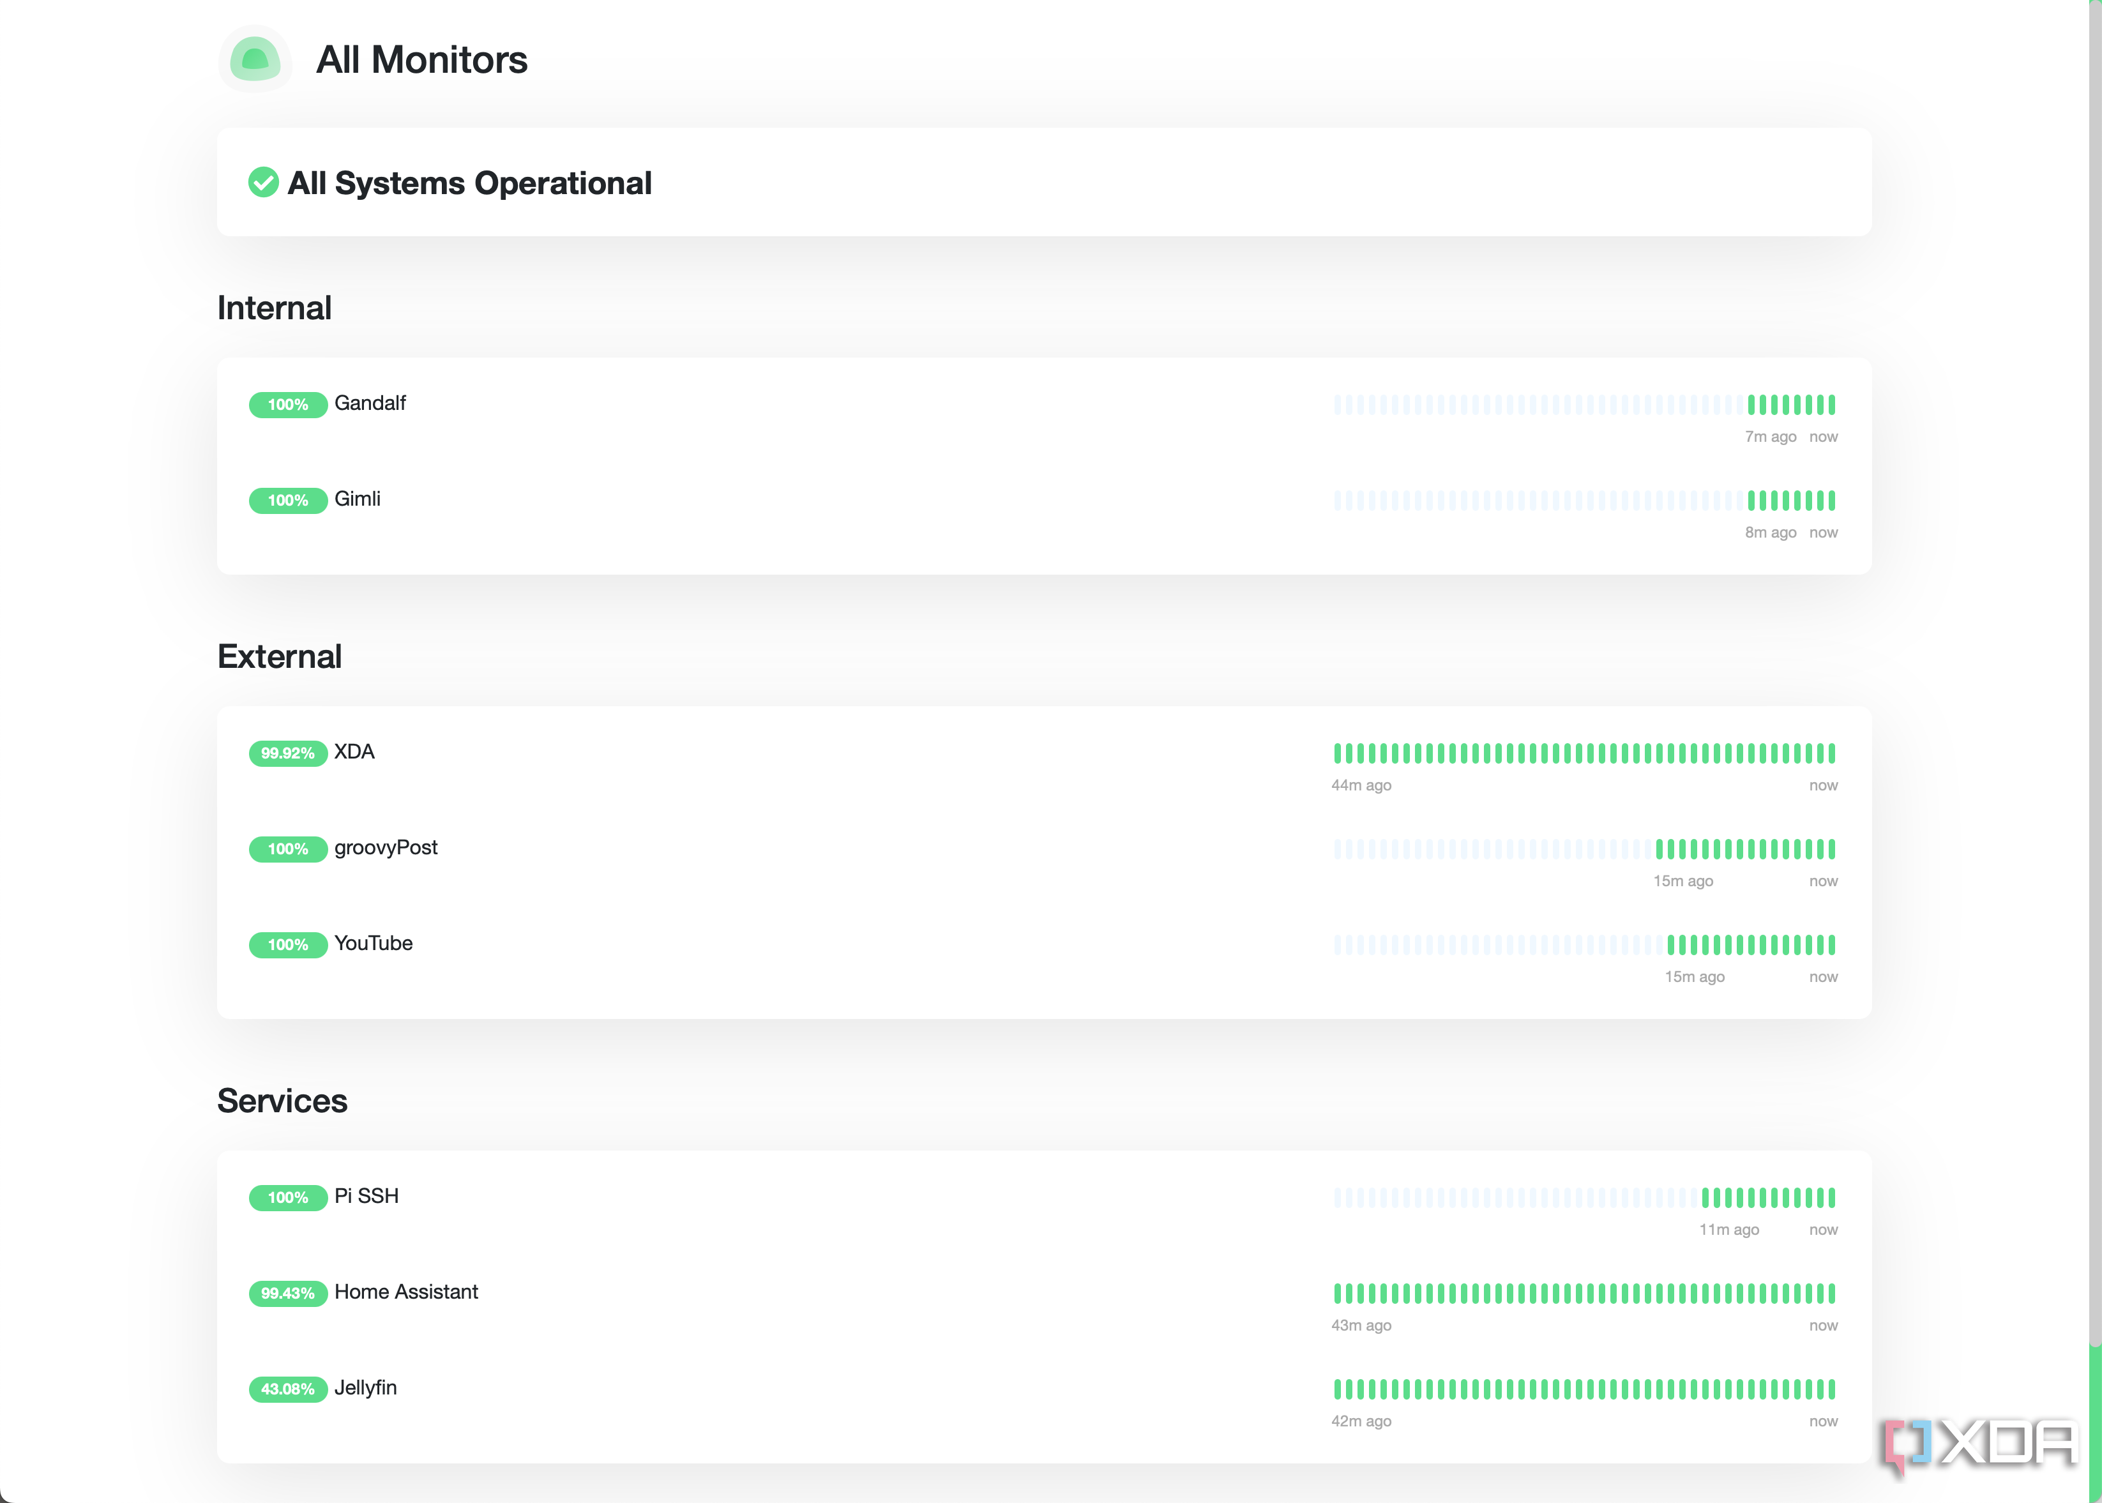
Task: Click the '7m ago' label under Gandalf
Action: (x=1771, y=437)
